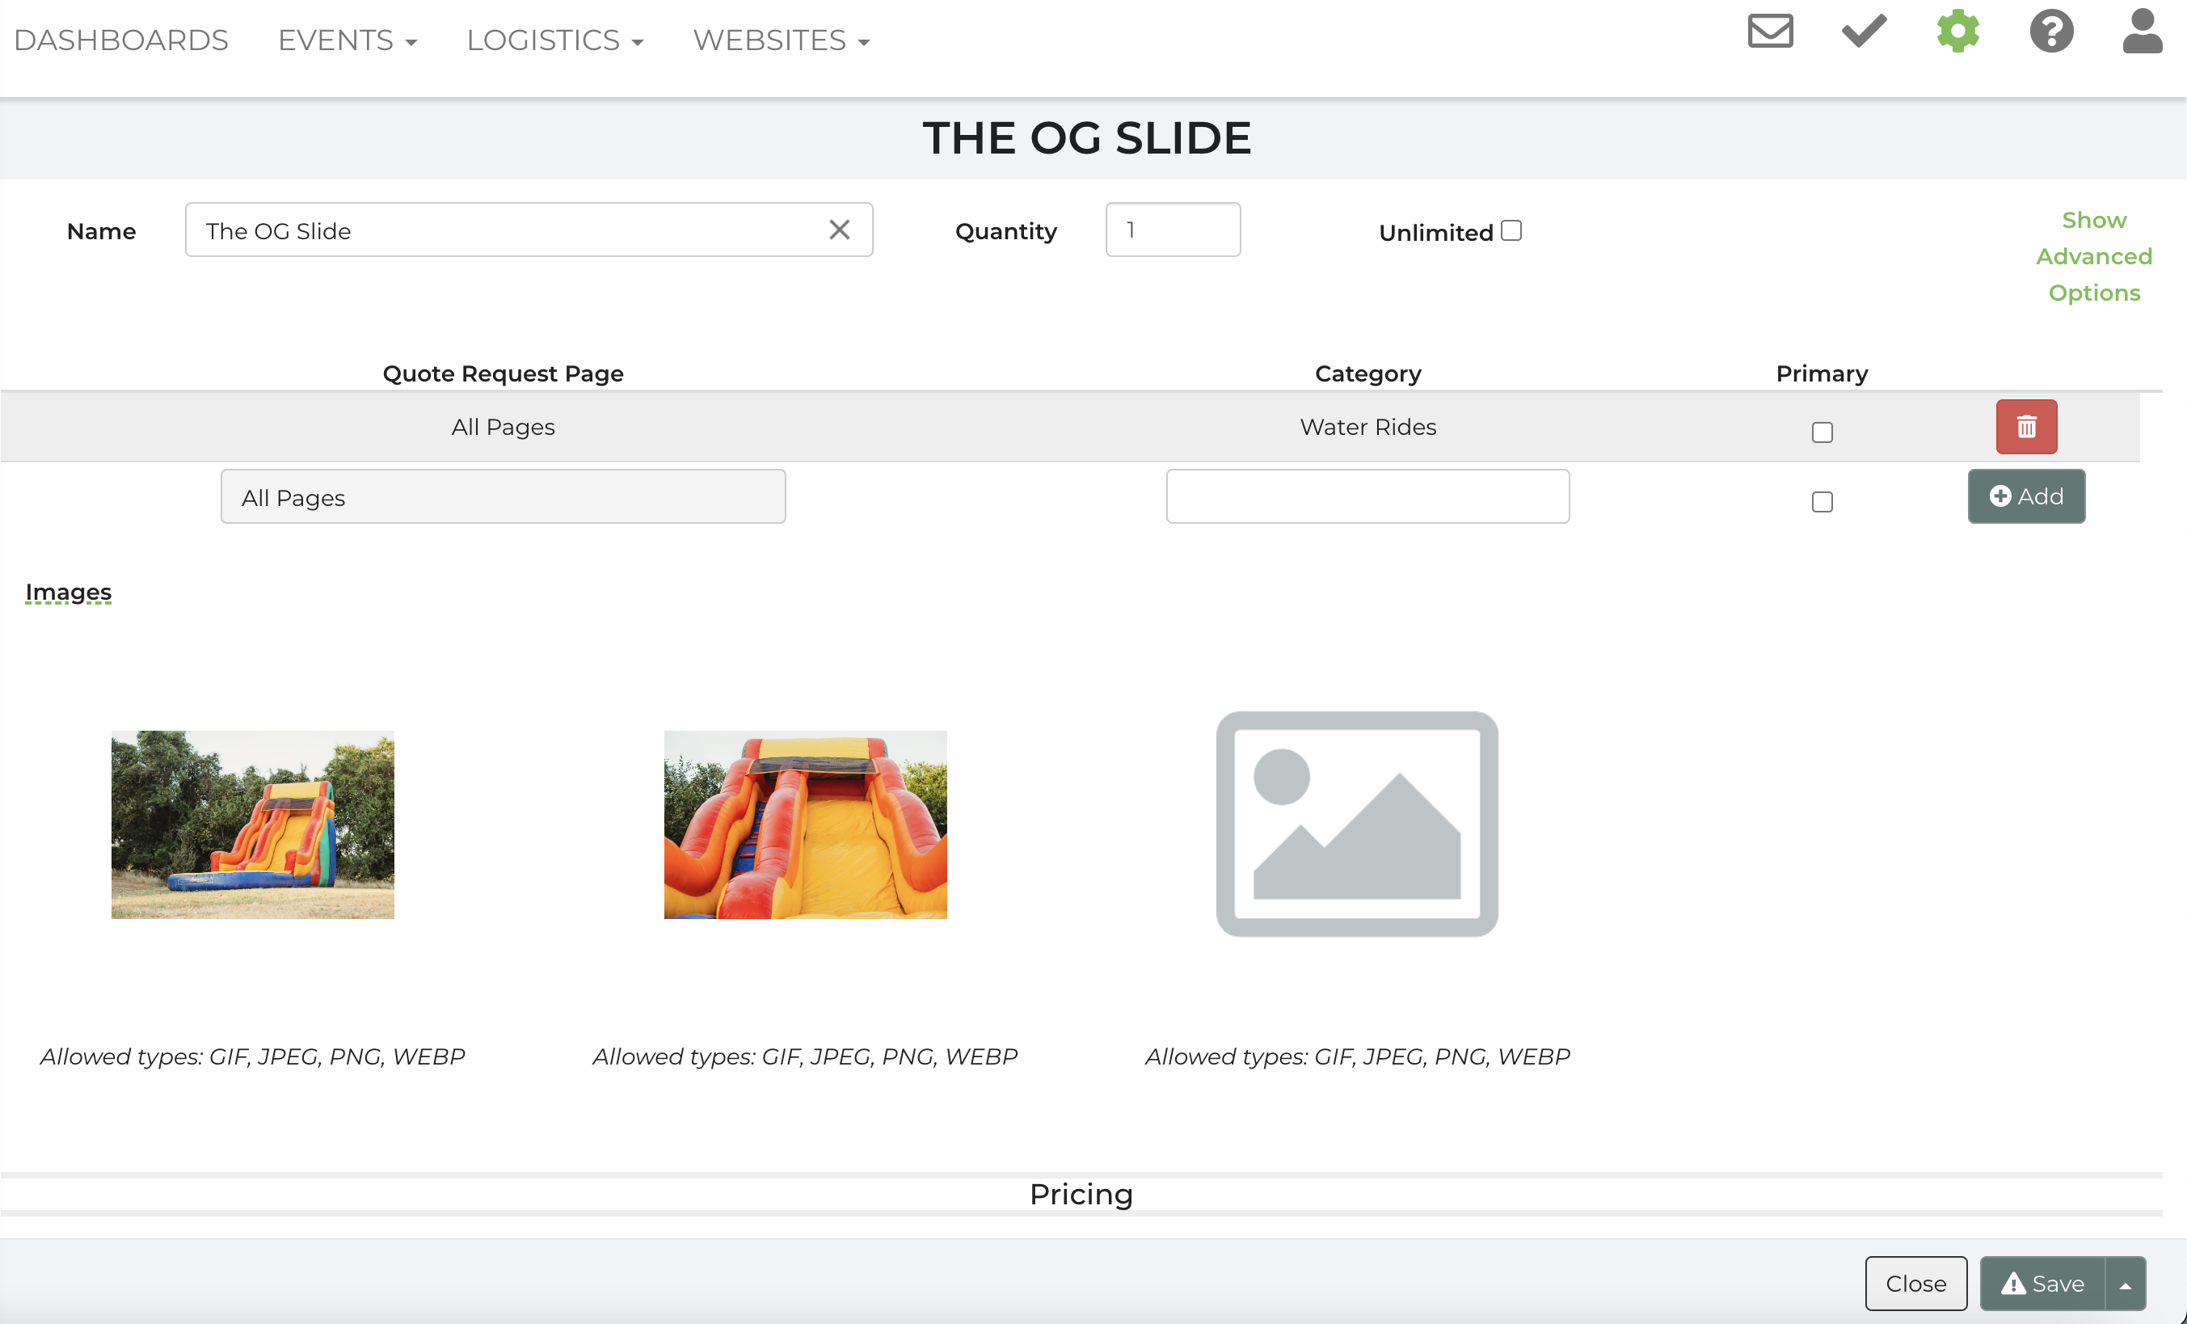Click the Add category button
This screenshot has width=2187, height=1324.
[2025, 496]
